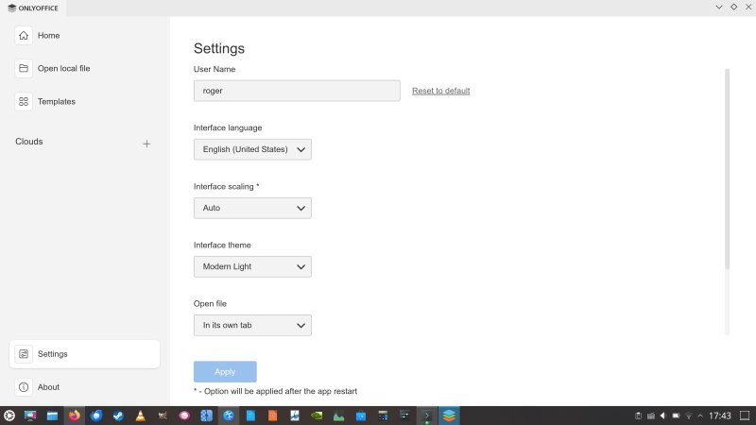
Task: Click the About info icon
Action: (x=23, y=387)
